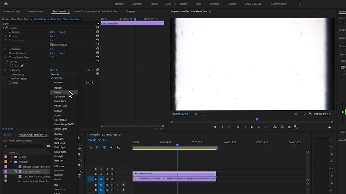Reset the Position parameter
The width and height of the screenshot is (346, 194).
[x=97, y=32]
